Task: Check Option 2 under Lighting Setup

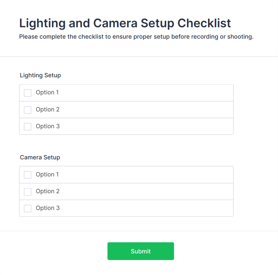Action: click(28, 110)
